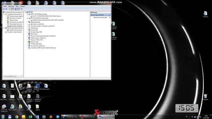212x119 pixels.
Task: Select Просмотр событий in the left tree
Action: [15, 18]
